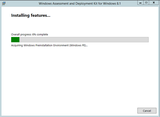Viewport: 160px width, 117px height.
Task: Click the green filled part of the progress bar
Action: click(15, 40)
